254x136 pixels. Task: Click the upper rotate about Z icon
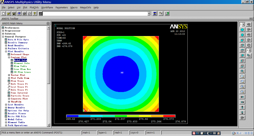[x=249, y=40]
